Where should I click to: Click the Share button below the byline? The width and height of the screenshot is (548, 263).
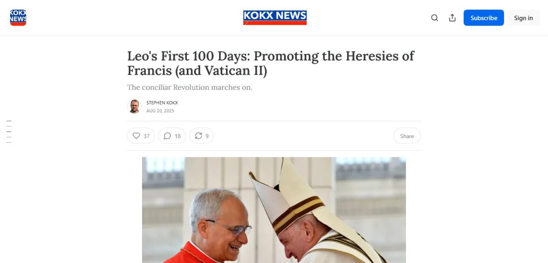click(x=407, y=136)
